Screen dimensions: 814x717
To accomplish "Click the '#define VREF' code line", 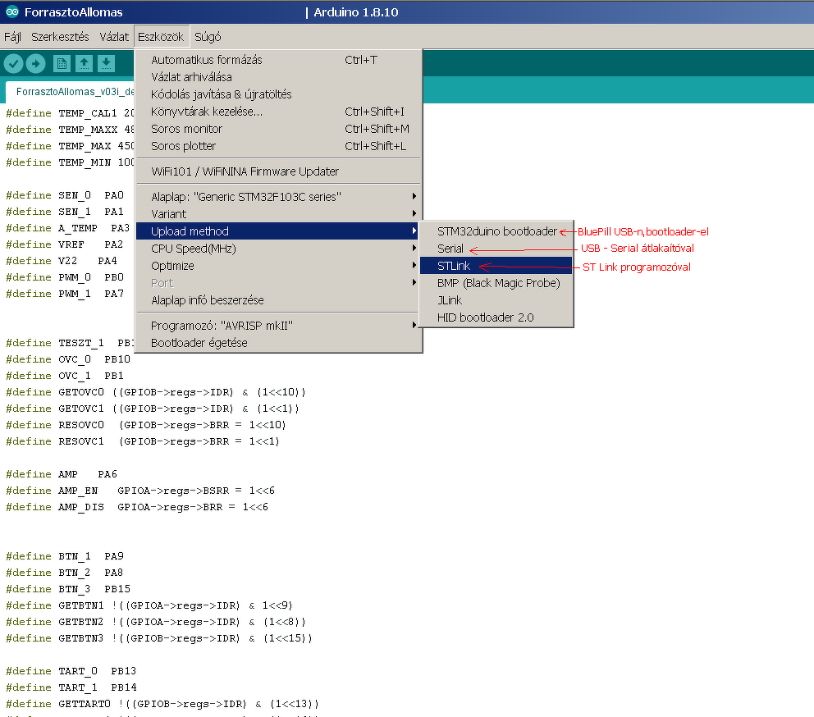I will pyautogui.click(x=65, y=244).
